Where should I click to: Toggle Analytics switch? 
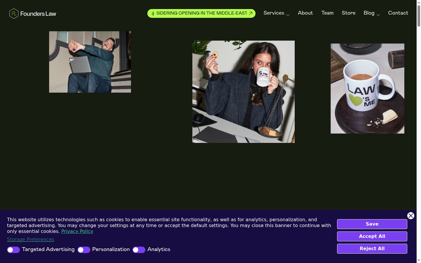pyautogui.click(x=139, y=250)
